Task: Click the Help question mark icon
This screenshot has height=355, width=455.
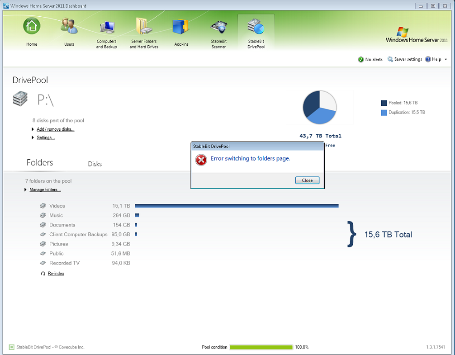Action: pyautogui.click(x=428, y=59)
